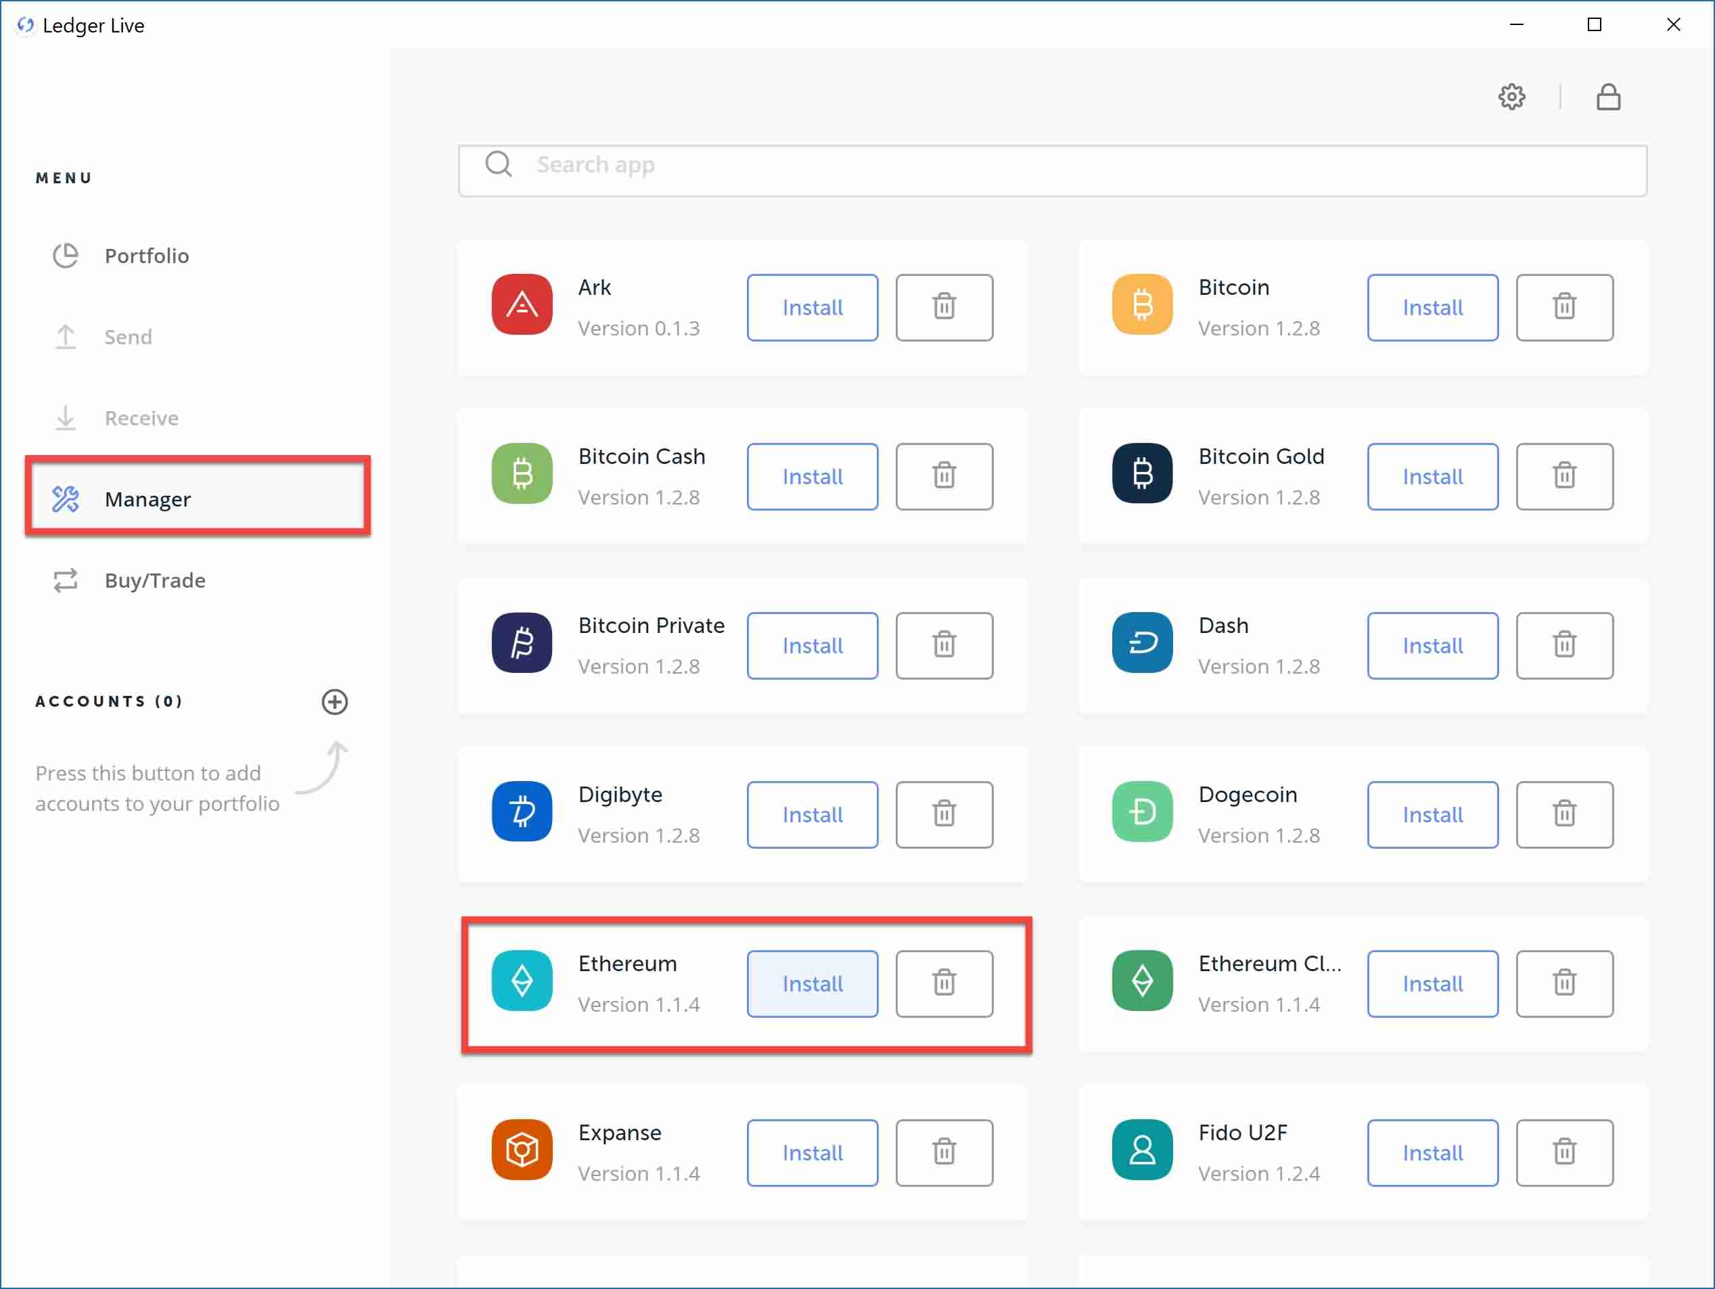Click the Ethereum app icon
The width and height of the screenshot is (1715, 1289).
[x=522, y=980]
